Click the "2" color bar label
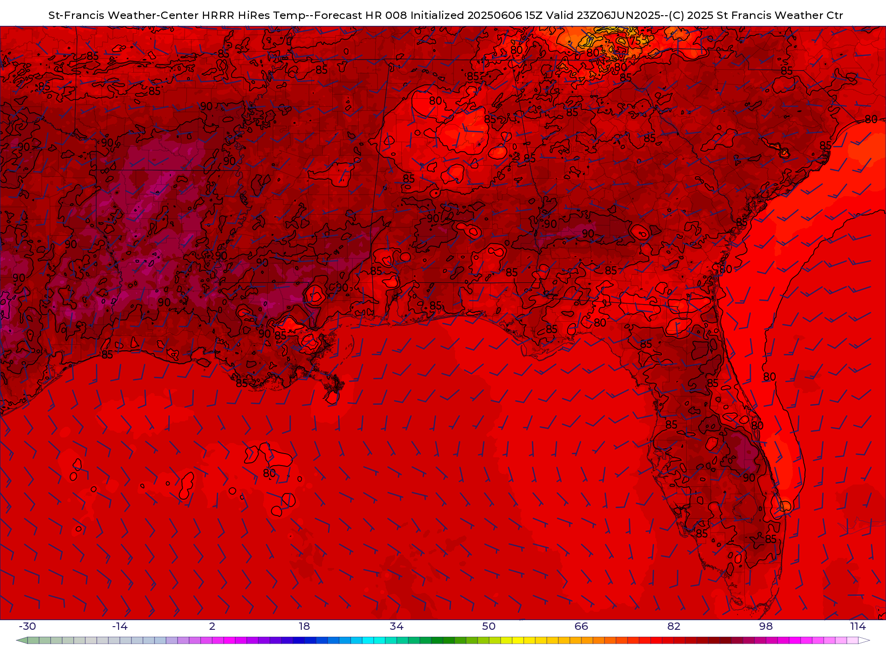 point(212,626)
